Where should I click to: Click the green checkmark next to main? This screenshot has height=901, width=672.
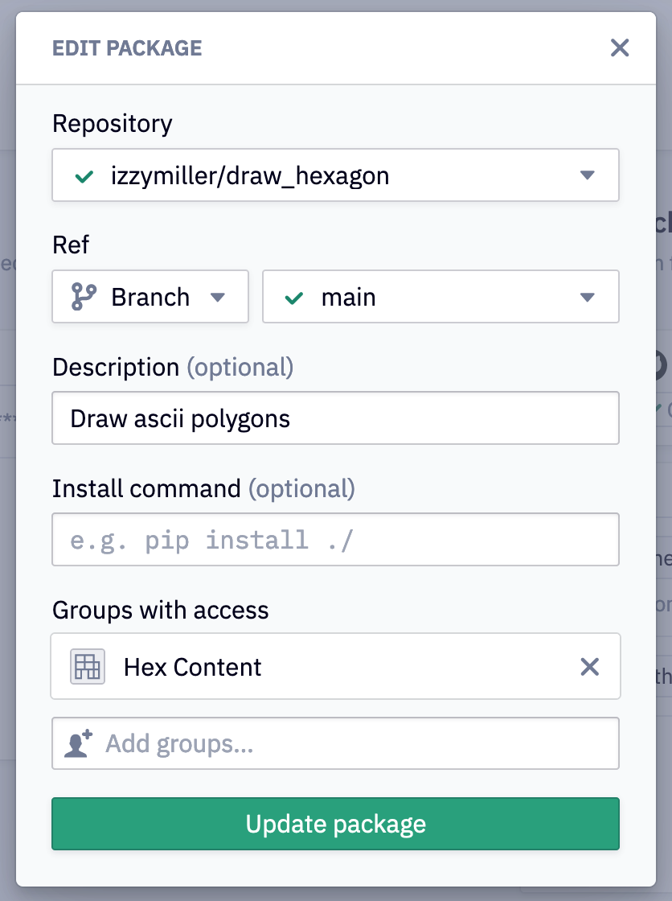294,296
